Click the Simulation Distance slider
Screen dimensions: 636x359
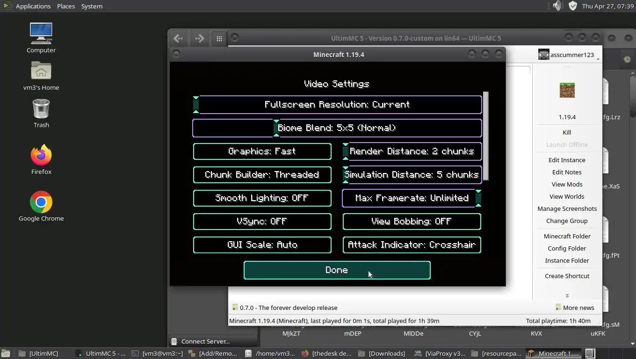pyautogui.click(x=412, y=175)
